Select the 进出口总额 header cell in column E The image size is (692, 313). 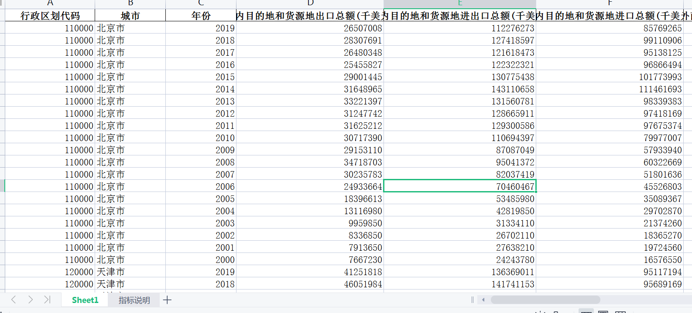pyautogui.click(x=460, y=16)
